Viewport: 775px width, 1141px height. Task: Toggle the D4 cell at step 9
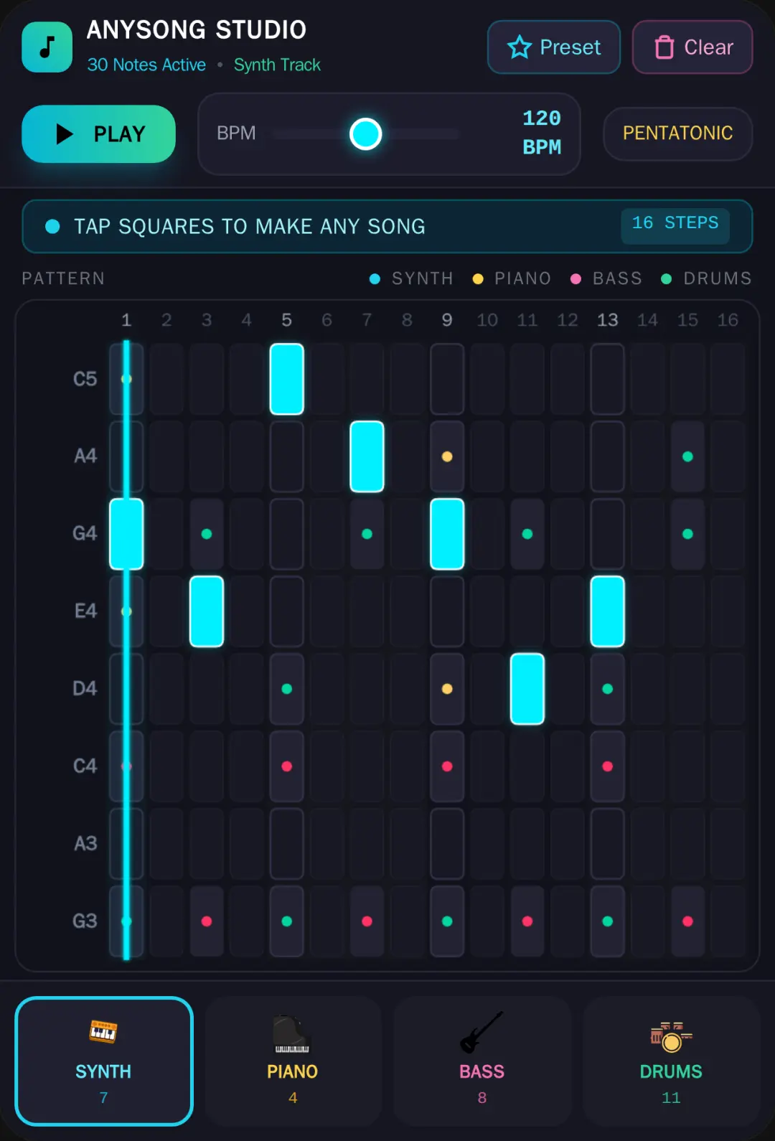coord(447,689)
